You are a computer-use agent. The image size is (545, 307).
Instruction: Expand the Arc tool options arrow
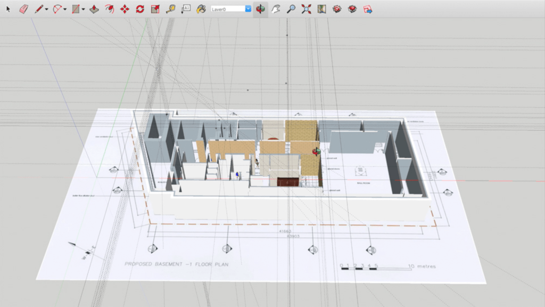65,9
